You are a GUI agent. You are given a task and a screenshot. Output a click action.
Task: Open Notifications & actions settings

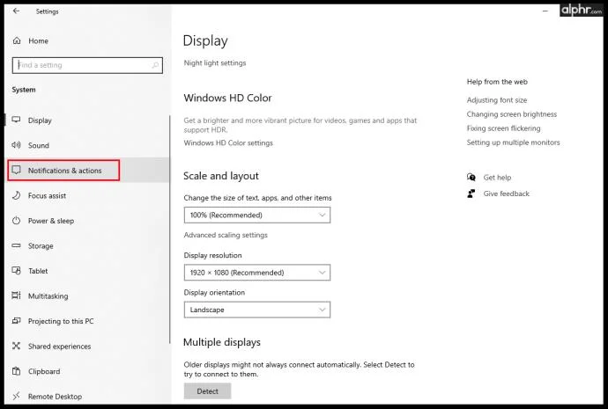(x=64, y=171)
